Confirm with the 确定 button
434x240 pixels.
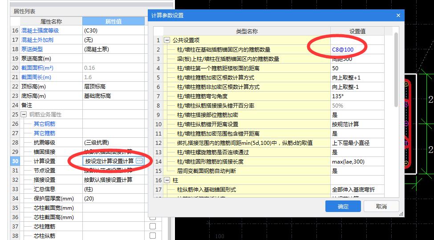[343, 206]
